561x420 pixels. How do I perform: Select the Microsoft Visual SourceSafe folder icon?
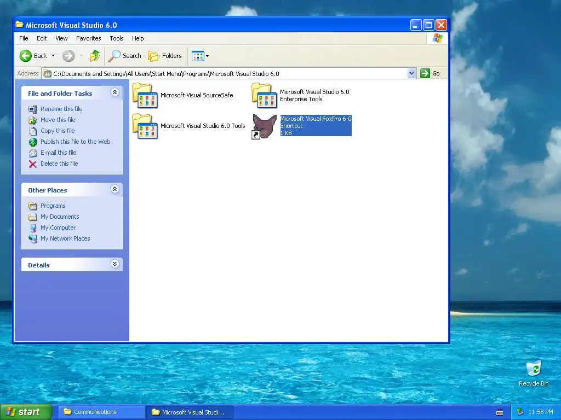(x=145, y=95)
